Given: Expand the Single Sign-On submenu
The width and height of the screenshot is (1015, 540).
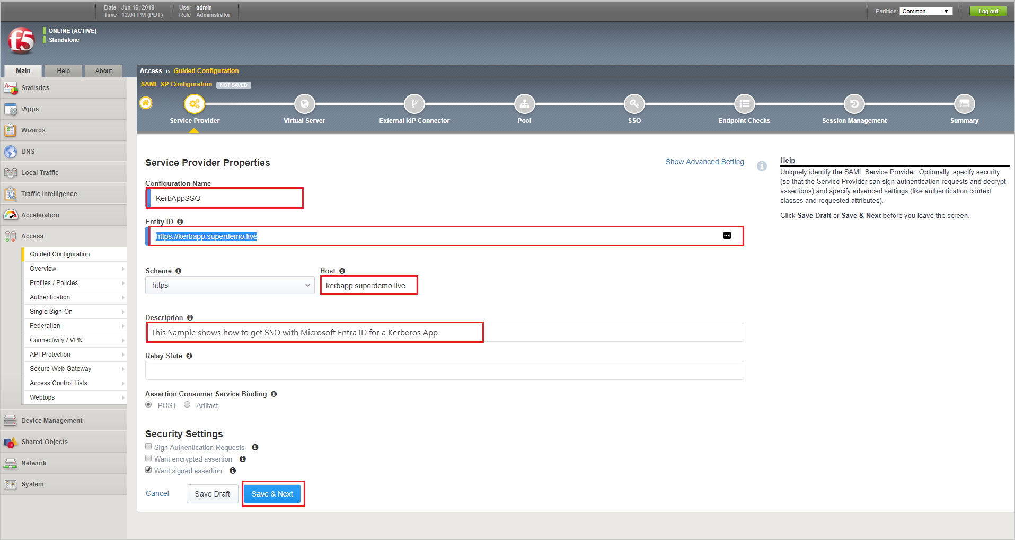Looking at the screenshot, I should [123, 312].
